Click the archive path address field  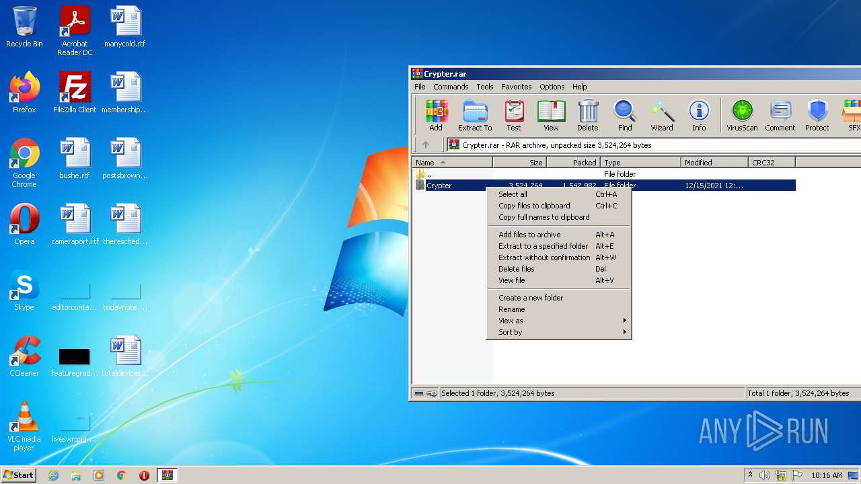pos(653,145)
